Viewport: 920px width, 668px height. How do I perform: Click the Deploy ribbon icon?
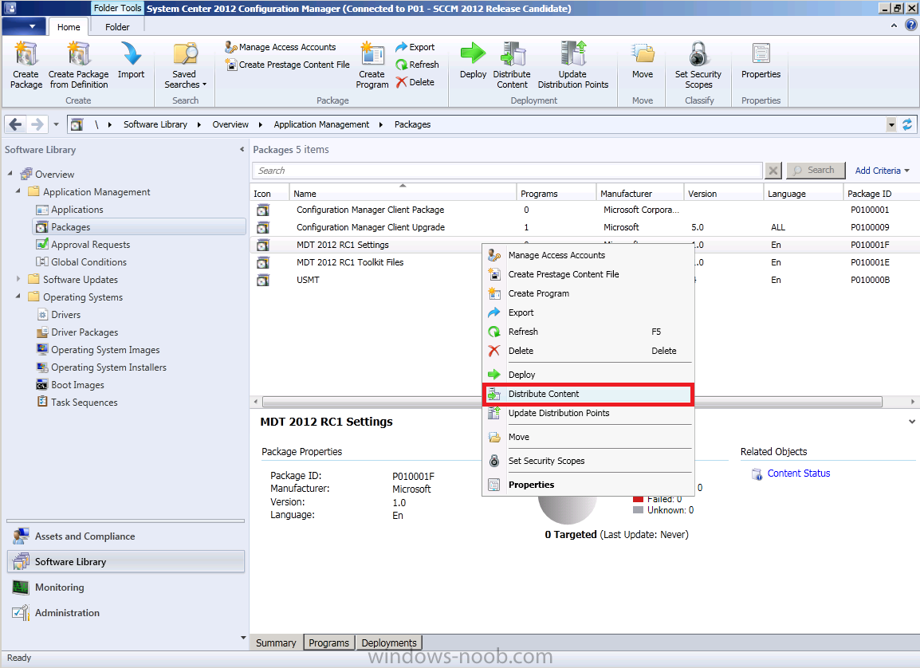pos(473,60)
